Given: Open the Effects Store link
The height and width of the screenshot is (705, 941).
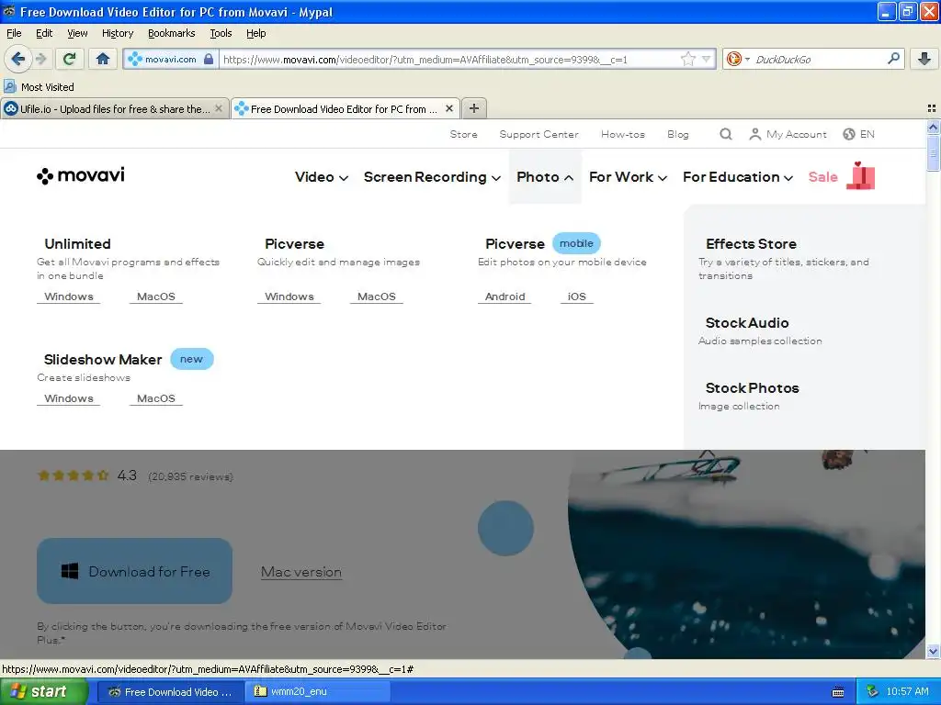Looking at the screenshot, I should [x=752, y=244].
